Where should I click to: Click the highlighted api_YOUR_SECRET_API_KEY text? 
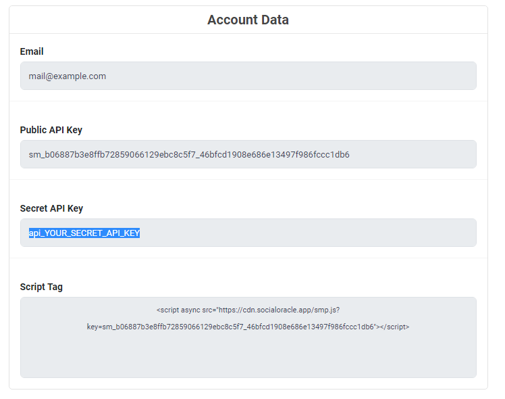(84, 233)
